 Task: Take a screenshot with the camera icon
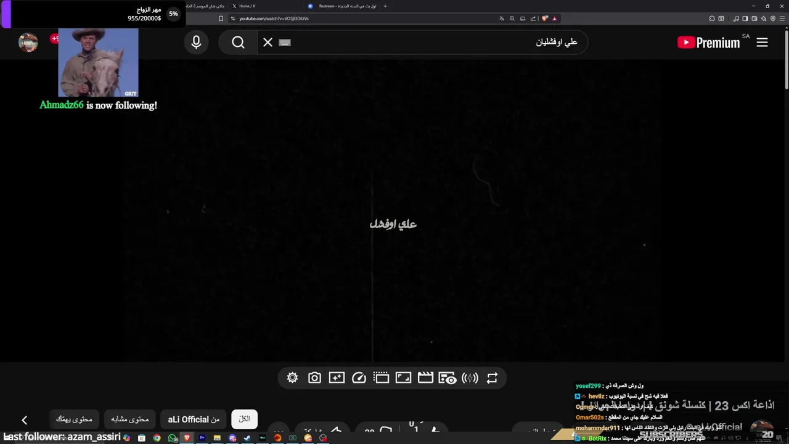point(314,378)
